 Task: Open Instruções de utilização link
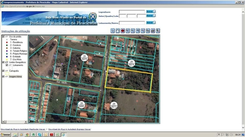pos(16,31)
